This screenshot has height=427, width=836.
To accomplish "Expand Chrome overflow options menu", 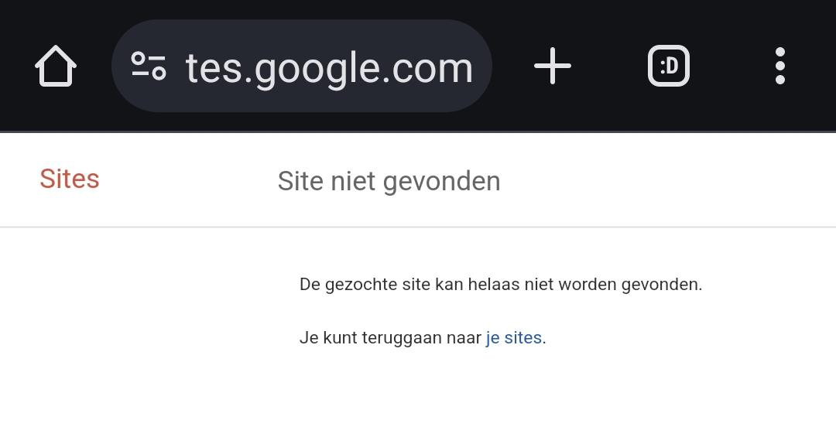I will [x=780, y=66].
